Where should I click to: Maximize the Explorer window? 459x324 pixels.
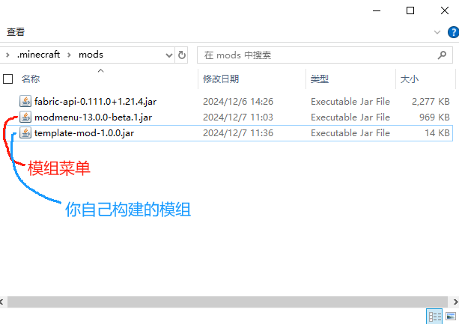(410, 10)
